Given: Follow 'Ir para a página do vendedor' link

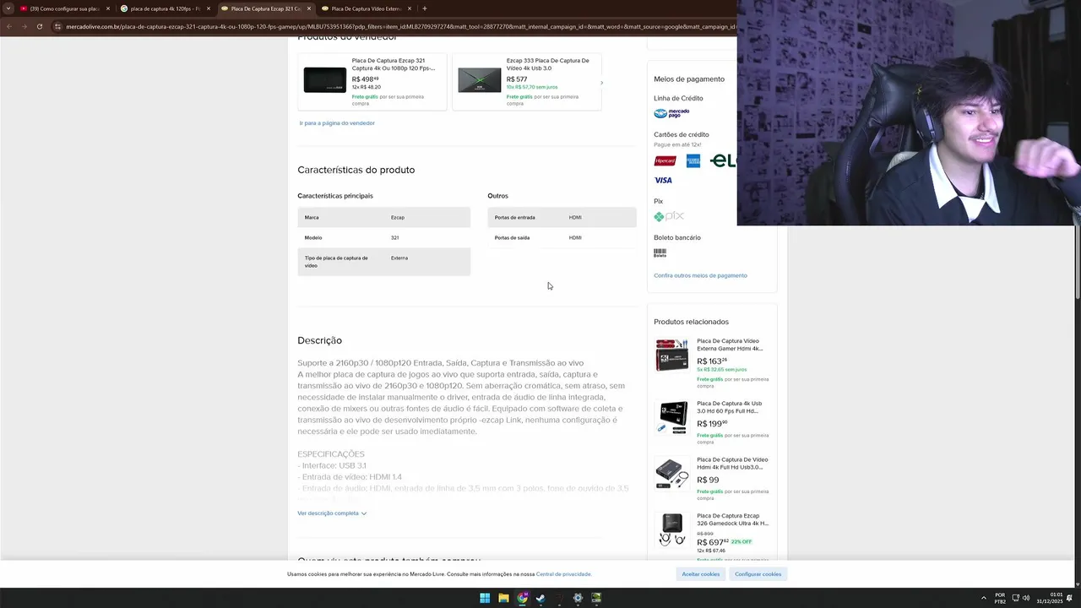Looking at the screenshot, I should coord(337,123).
